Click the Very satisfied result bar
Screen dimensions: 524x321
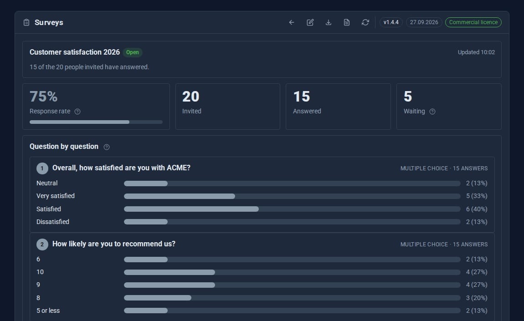tap(292, 196)
